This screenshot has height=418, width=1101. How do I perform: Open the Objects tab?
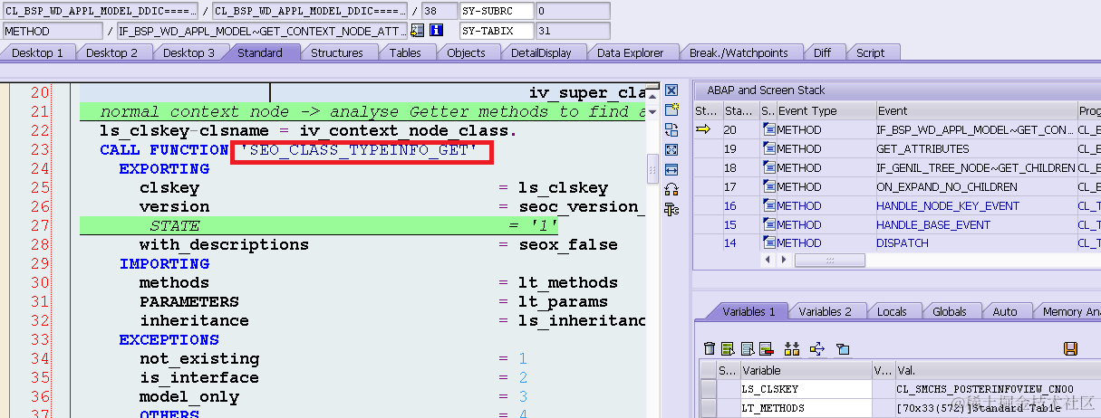coord(466,52)
